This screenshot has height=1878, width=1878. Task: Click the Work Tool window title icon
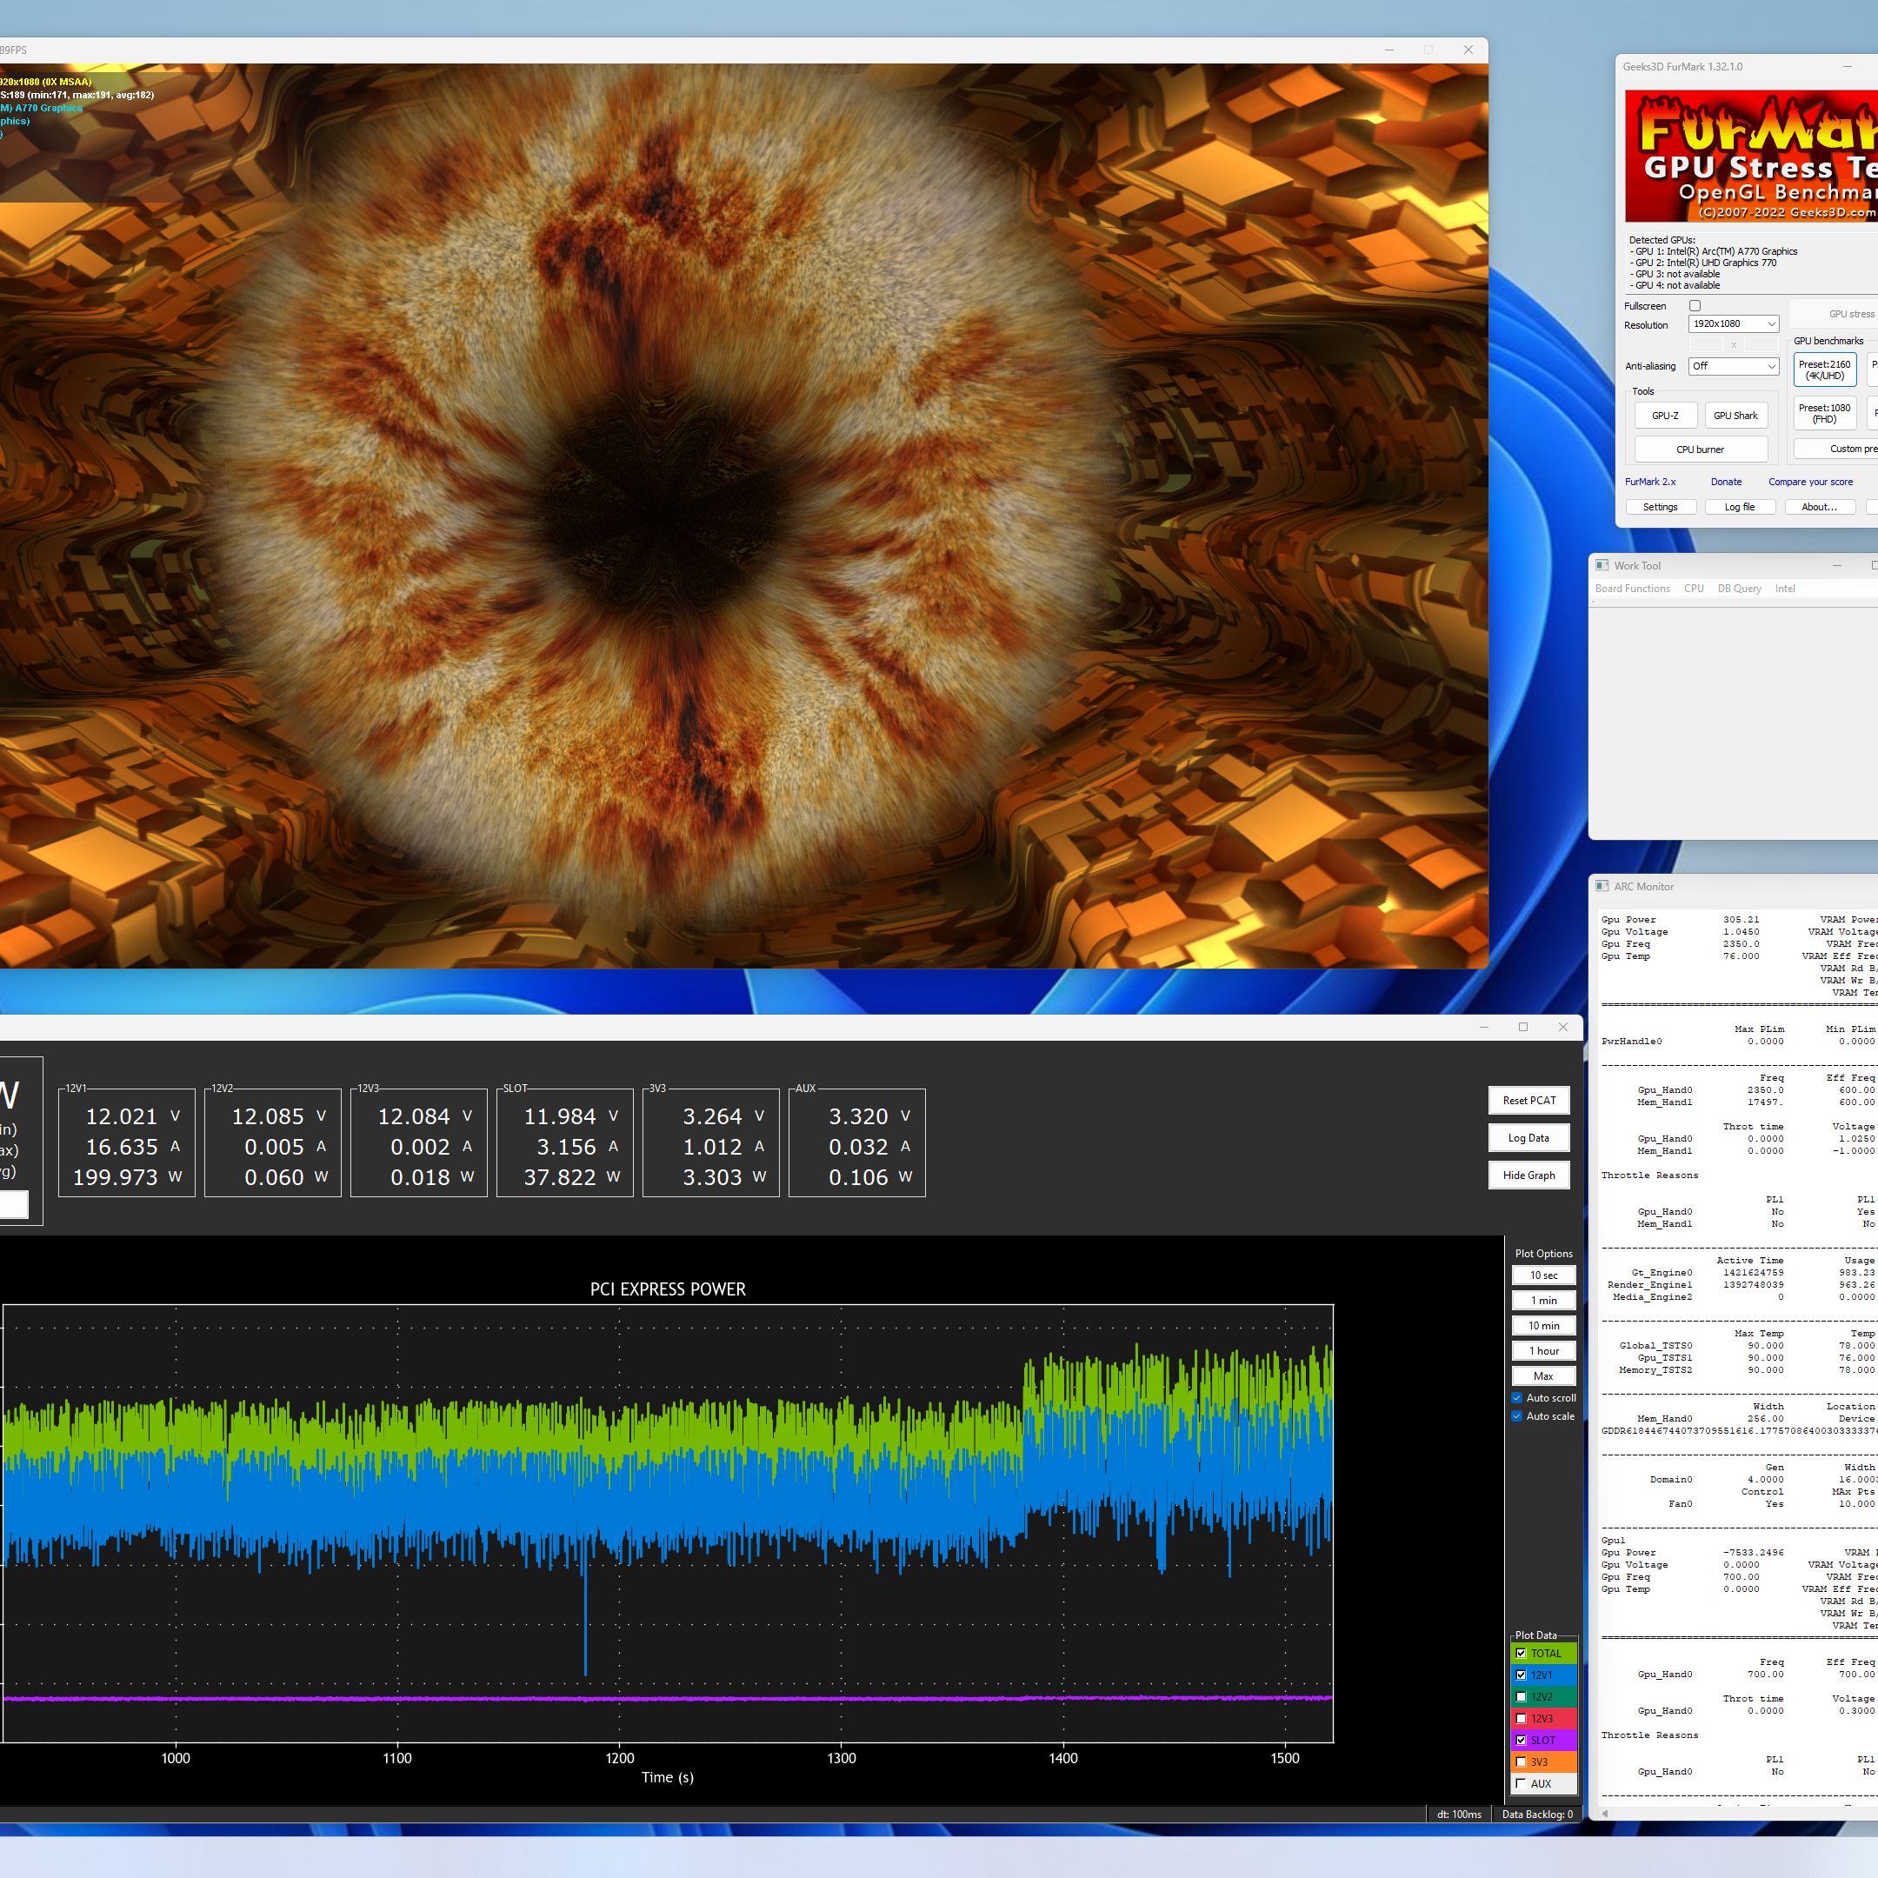tap(1602, 565)
